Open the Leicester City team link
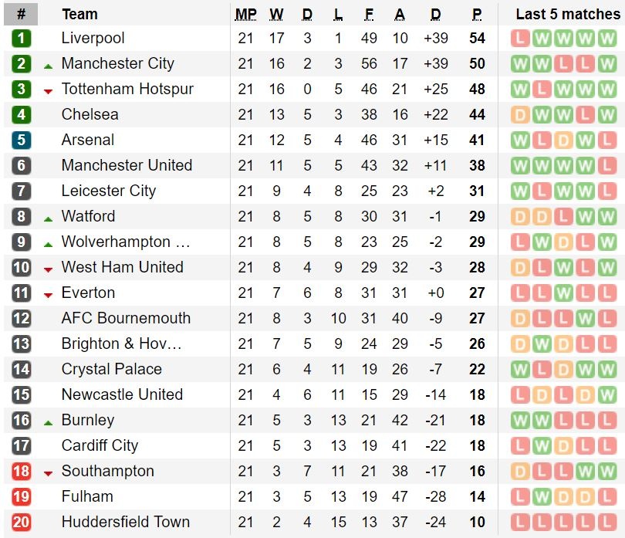This screenshot has width=625, height=538. coord(109,191)
